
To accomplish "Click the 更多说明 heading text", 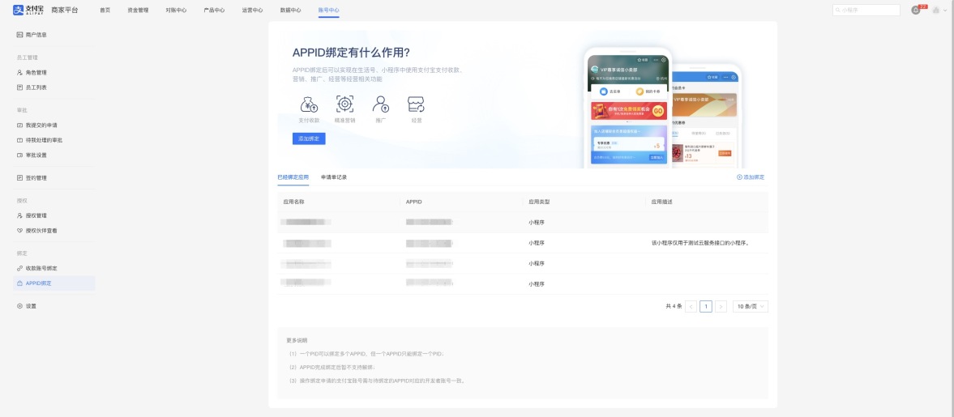I will click(x=297, y=340).
